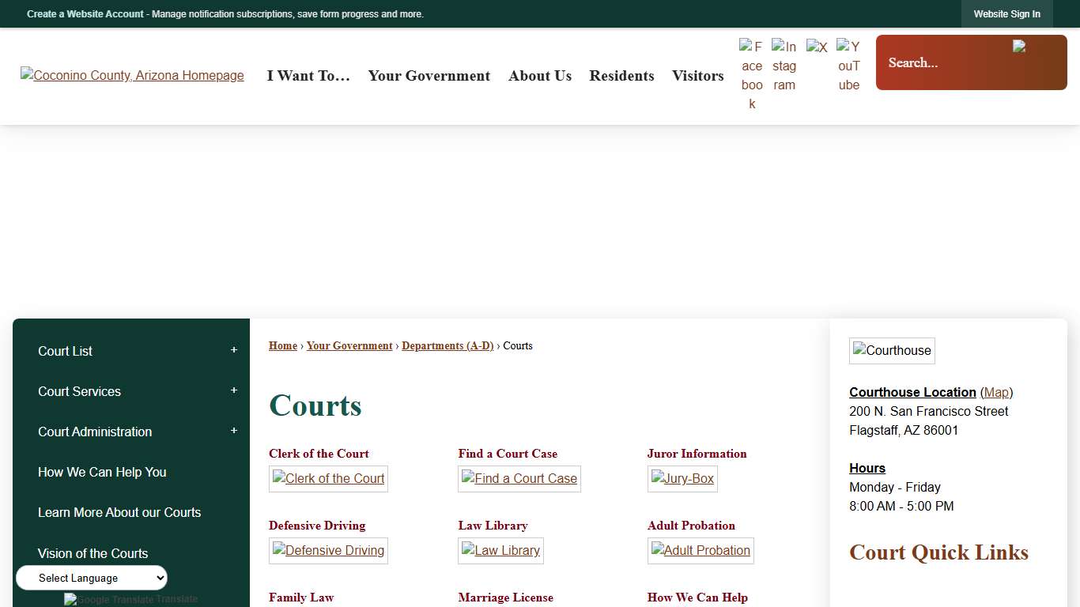Image resolution: width=1080 pixels, height=607 pixels.
Task: Click the Instagram icon in the header
Action: coord(784,63)
